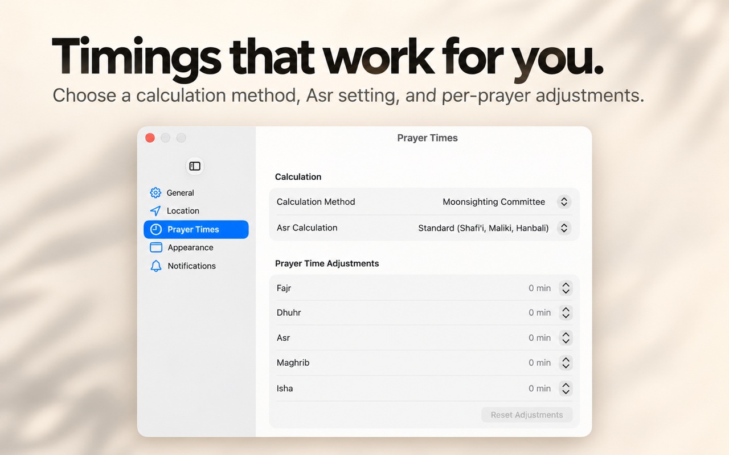Click the Asr Calculation label
This screenshot has width=729, height=455.
point(307,228)
